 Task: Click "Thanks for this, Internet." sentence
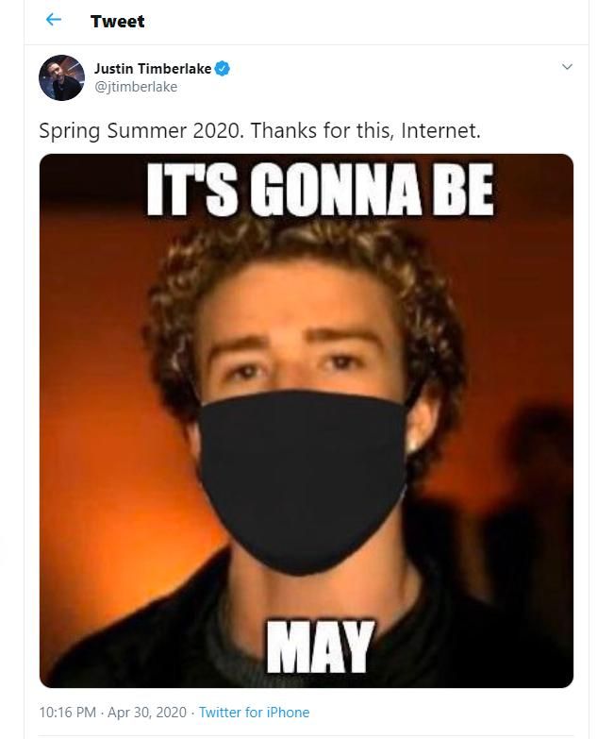[x=366, y=130]
